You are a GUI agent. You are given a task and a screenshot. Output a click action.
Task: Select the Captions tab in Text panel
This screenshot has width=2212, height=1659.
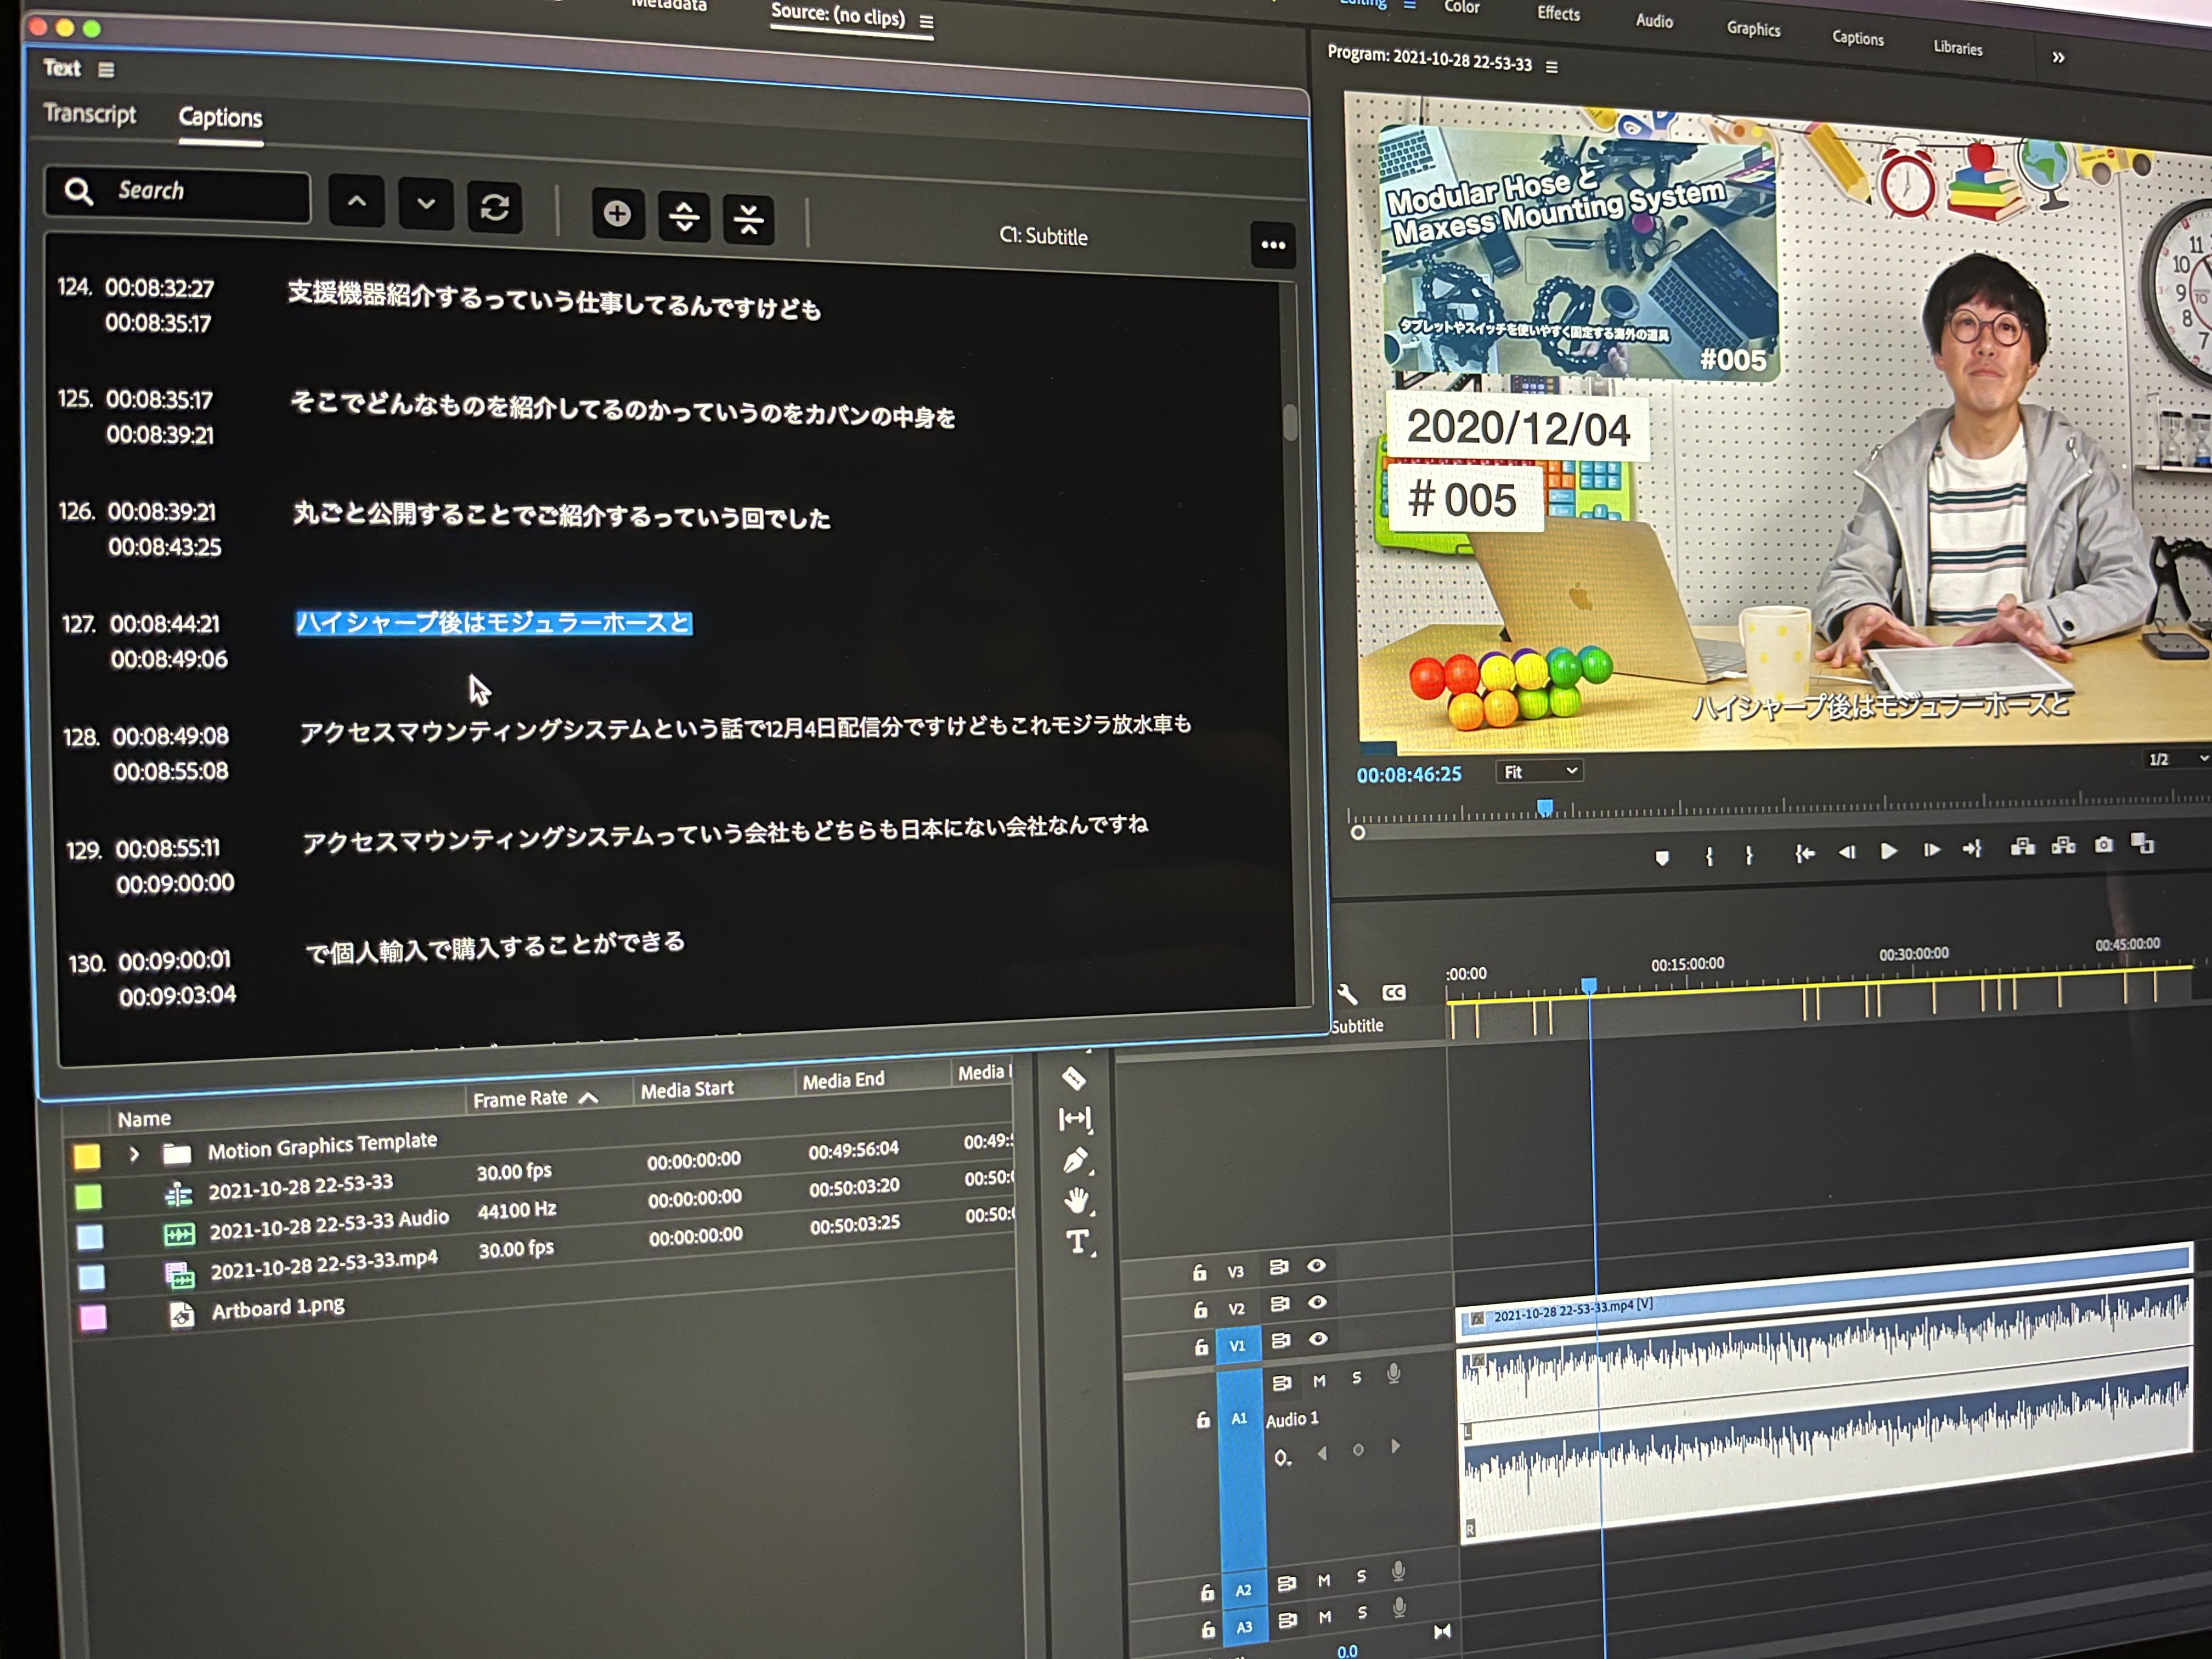click(220, 117)
